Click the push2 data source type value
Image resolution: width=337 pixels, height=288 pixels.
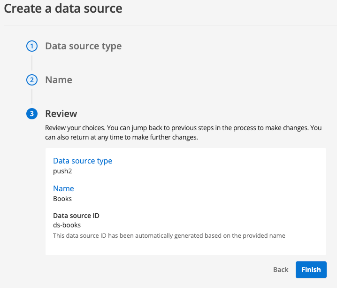click(62, 171)
